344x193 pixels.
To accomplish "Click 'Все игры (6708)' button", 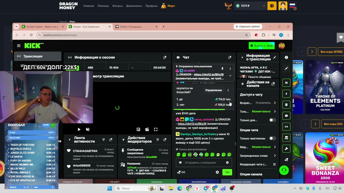I will (x=331, y=52).
